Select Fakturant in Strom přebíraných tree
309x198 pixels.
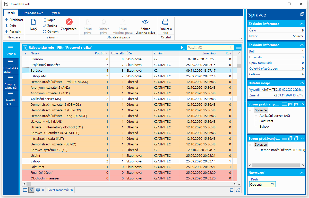point(267,121)
